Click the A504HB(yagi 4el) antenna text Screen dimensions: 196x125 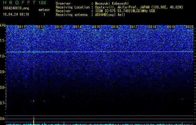pyautogui.click(x=110, y=15)
